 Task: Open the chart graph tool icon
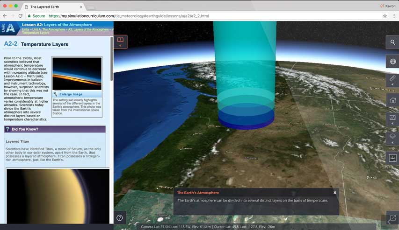click(392, 118)
